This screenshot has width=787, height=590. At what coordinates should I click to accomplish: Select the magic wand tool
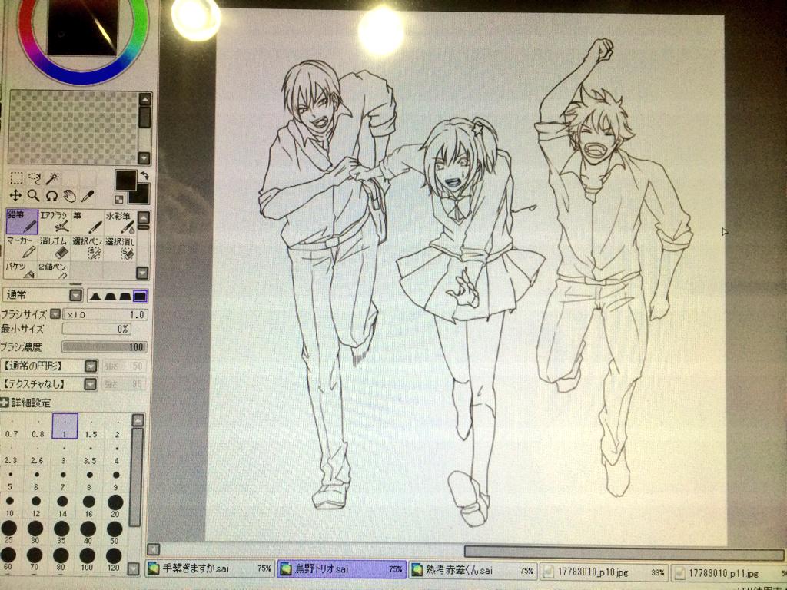(x=52, y=177)
